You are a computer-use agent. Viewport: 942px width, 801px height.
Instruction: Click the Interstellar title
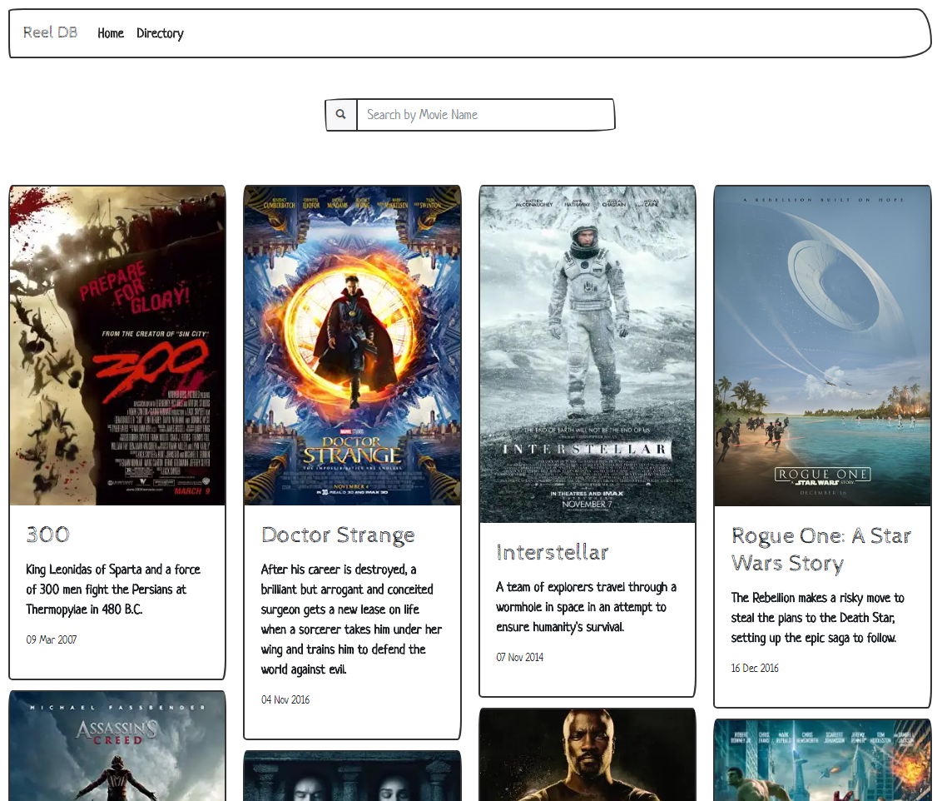click(x=552, y=552)
